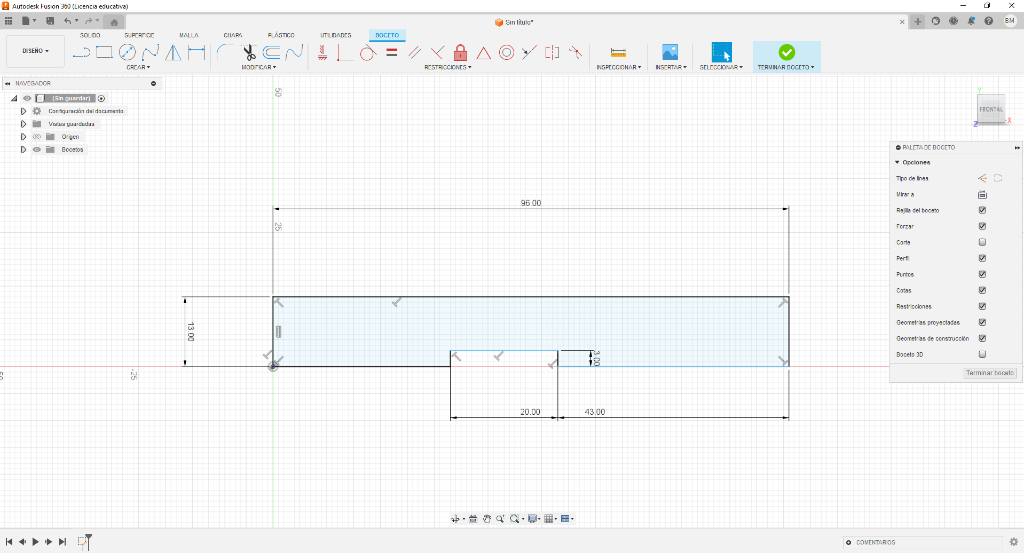Apply the Horizontal/Vertical constraint
The width and height of the screenshot is (1024, 553).
[x=322, y=52]
